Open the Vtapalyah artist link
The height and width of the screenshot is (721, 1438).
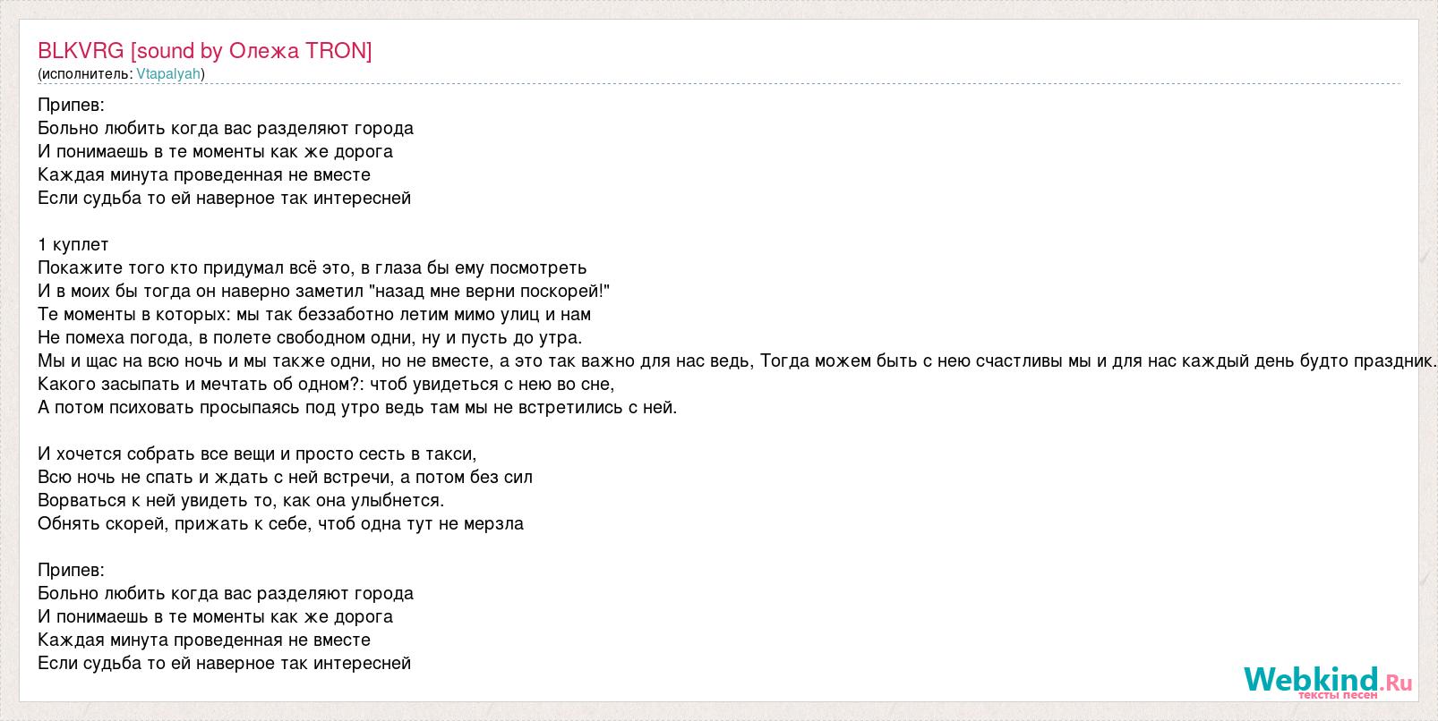tap(168, 74)
